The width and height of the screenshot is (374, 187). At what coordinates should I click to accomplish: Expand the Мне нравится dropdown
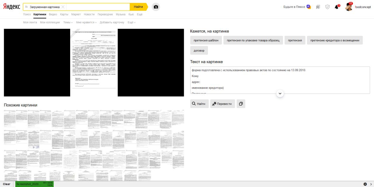[86, 22]
